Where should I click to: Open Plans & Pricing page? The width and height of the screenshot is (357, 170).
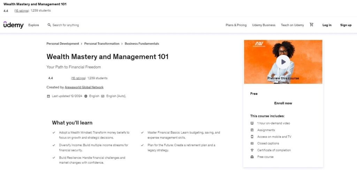[x=236, y=25]
